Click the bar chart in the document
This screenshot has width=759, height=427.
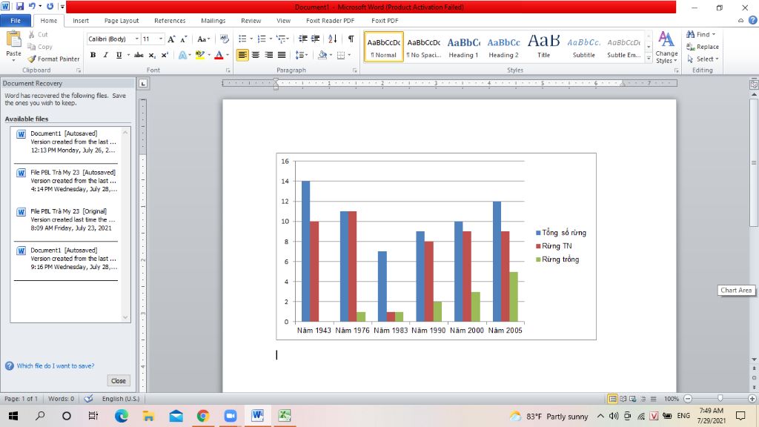436,246
